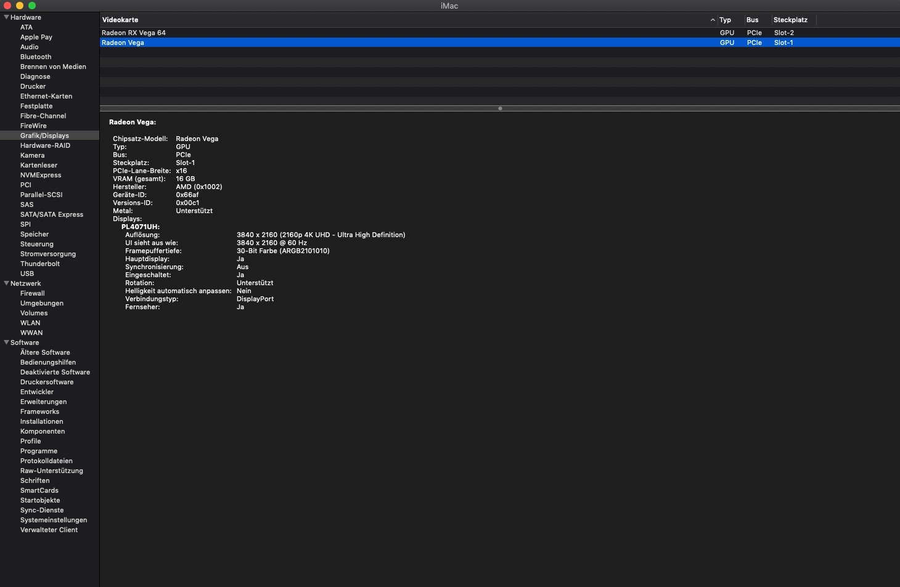Select USB in the sidebar
The height and width of the screenshot is (587, 900).
27,273
